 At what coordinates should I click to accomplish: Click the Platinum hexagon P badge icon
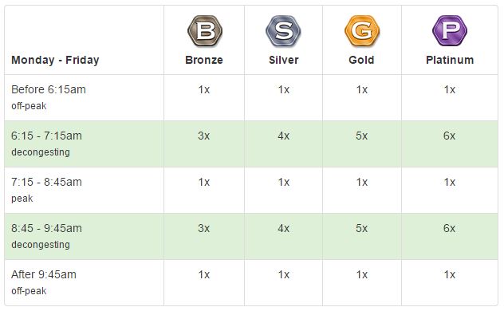[449, 31]
